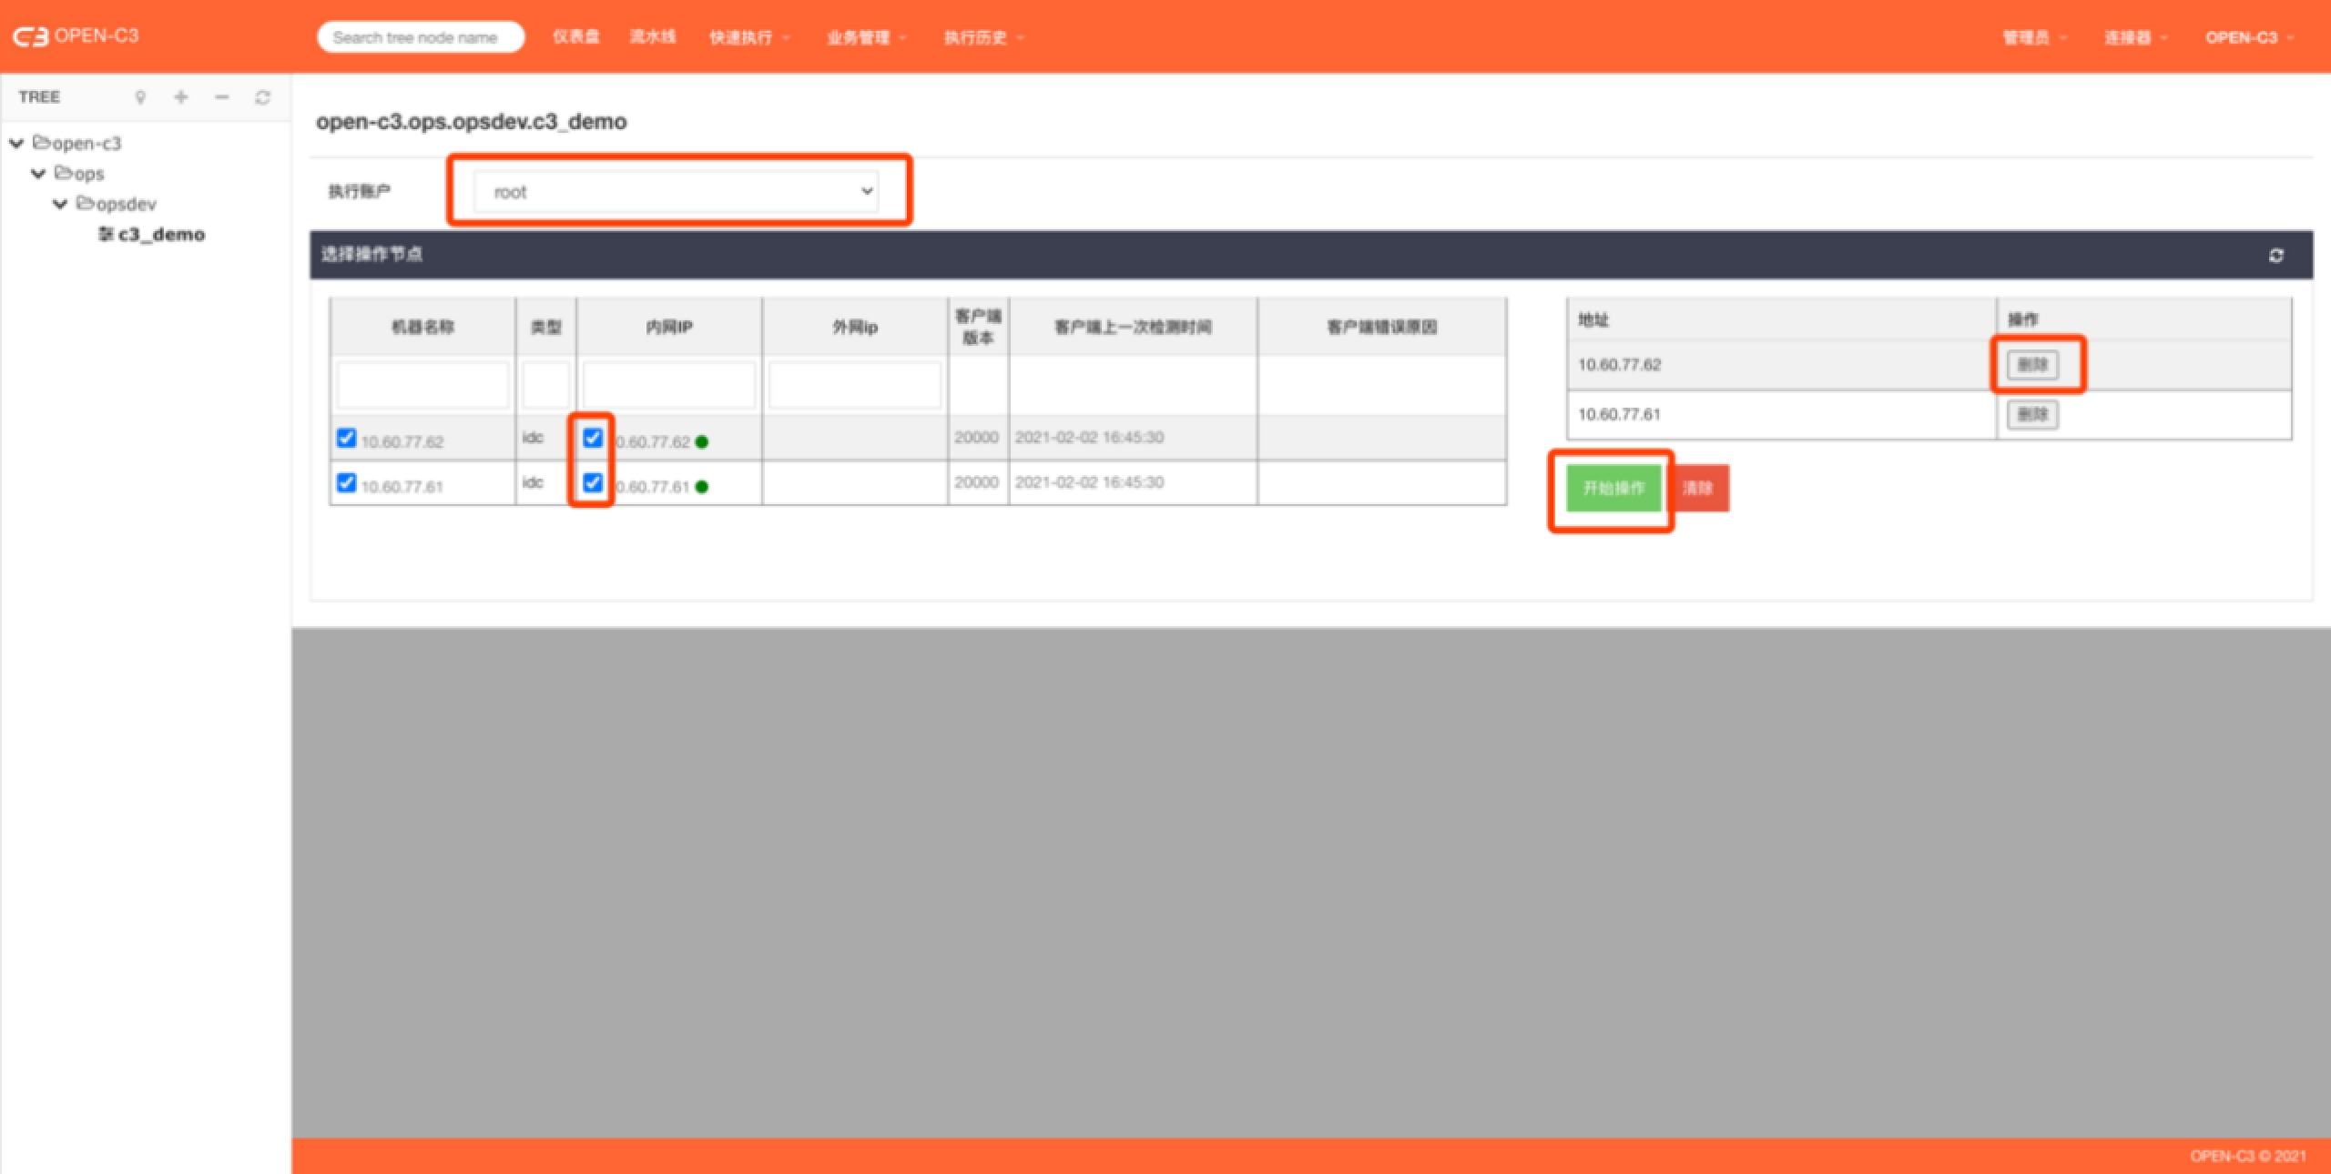Open the root account dropdown

click(x=676, y=191)
